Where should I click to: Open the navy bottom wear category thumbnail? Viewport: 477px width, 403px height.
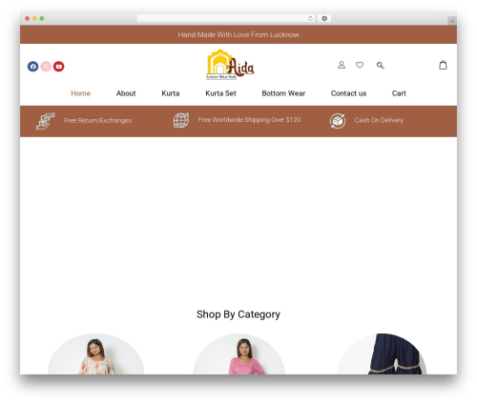[x=383, y=353]
